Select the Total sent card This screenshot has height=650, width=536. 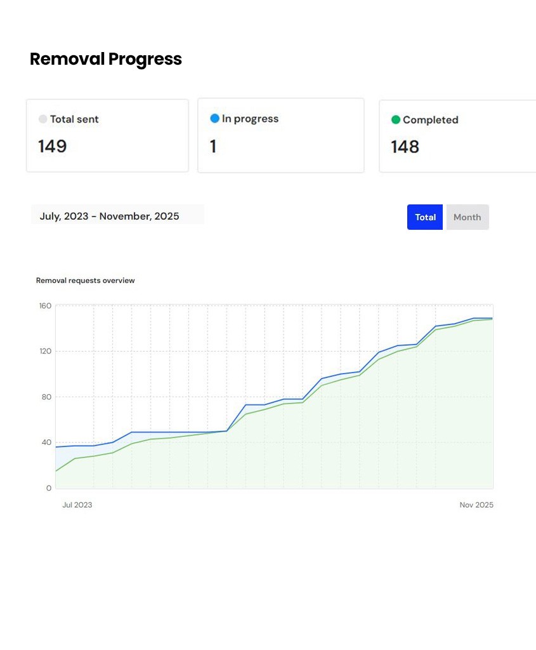[107, 135]
